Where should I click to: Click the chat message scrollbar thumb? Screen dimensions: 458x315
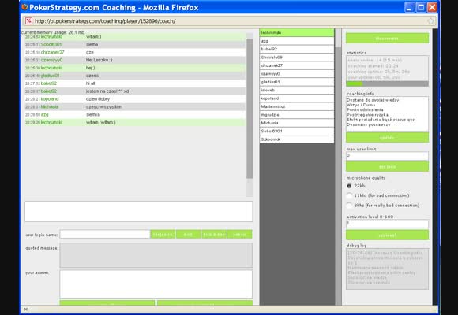tap(250, 109)
